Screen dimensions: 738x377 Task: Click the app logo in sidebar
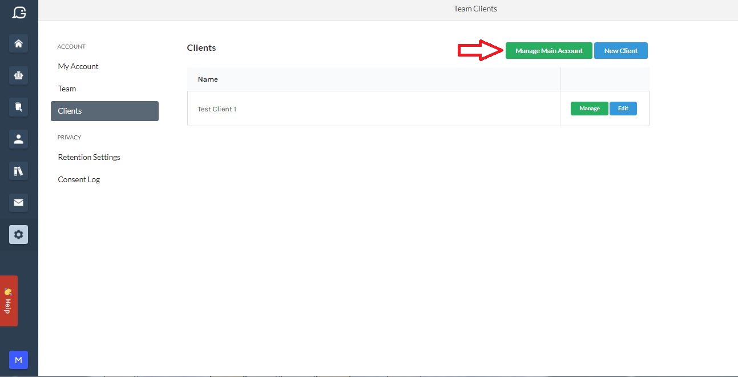(19, 12)
